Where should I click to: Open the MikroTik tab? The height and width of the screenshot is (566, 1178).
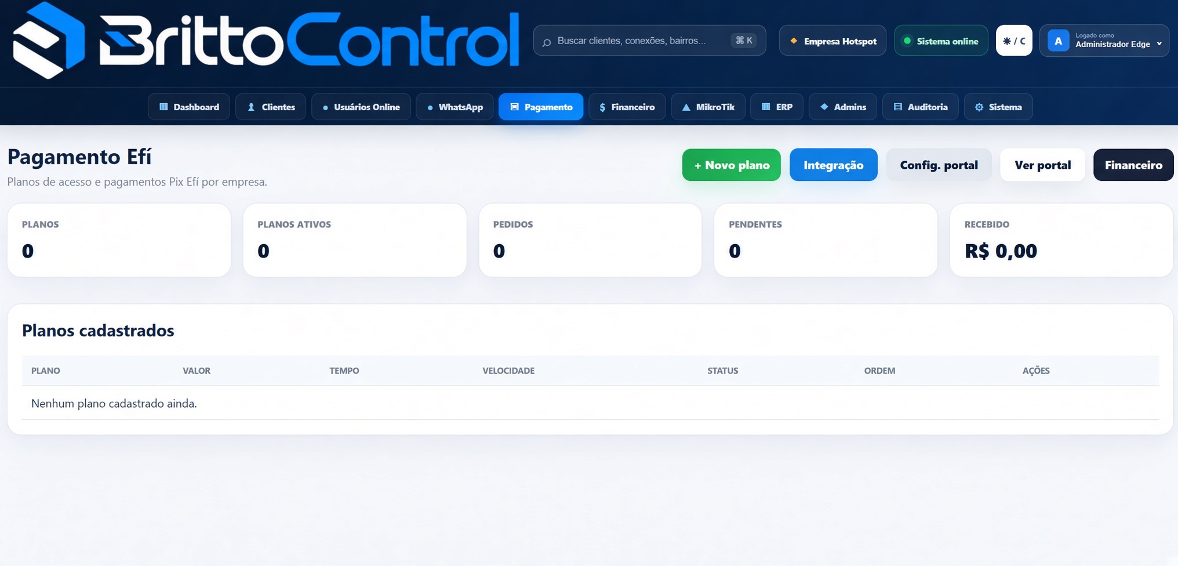coord(708,107)
